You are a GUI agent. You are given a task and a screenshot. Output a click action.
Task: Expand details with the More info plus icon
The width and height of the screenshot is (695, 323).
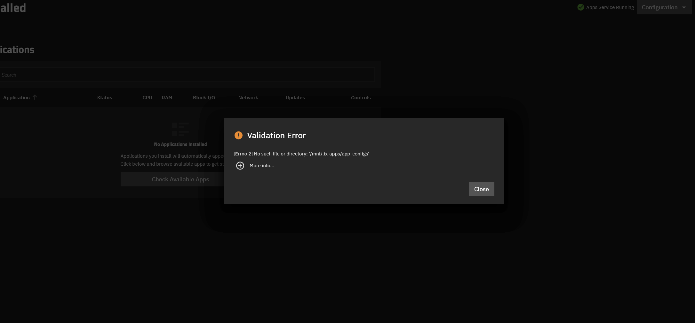(x=240, y=166)
